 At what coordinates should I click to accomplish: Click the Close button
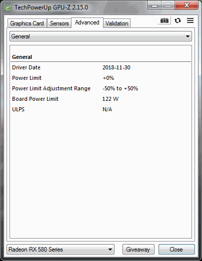[176, 250]
